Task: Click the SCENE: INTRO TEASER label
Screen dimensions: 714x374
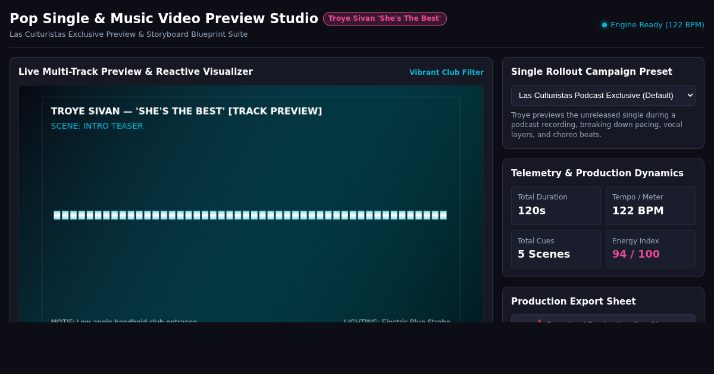Action: (97, 126)
